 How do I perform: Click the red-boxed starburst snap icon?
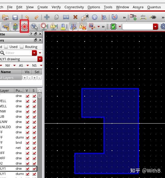click(x=24, y=26)
